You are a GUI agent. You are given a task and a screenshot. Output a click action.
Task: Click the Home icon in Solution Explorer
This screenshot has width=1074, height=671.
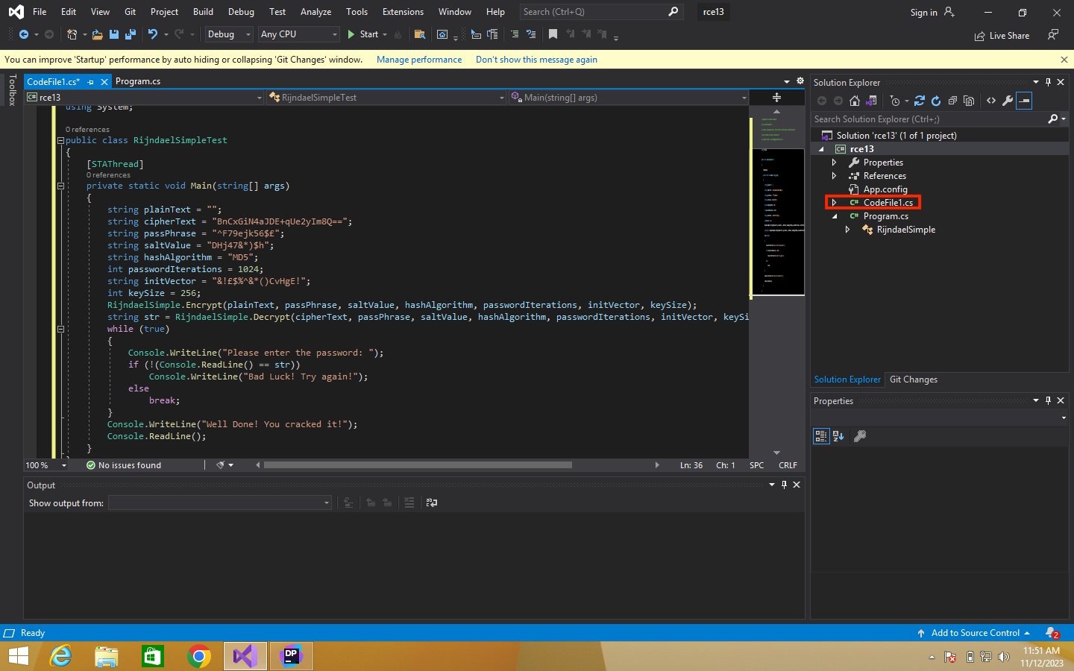coord(855,101)
